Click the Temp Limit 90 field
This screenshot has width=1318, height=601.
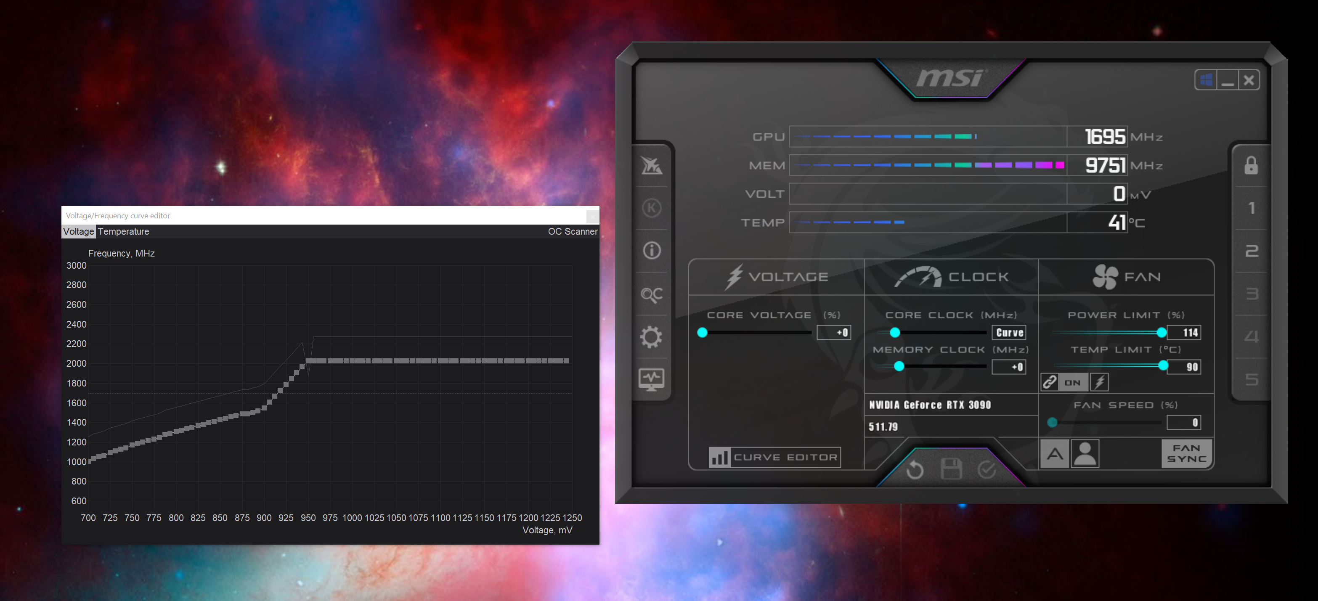pos(1183,367)
